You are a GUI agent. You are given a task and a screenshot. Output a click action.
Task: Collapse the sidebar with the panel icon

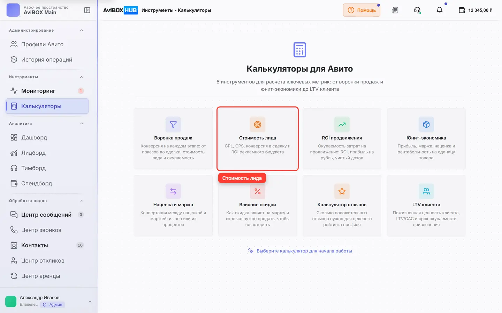[x=87, y=10]
